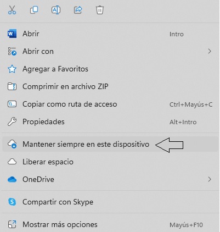Viewport: 220px width, 232px height.
Task: Click the Cut scissors icon
Action: (x=12, y=10)
